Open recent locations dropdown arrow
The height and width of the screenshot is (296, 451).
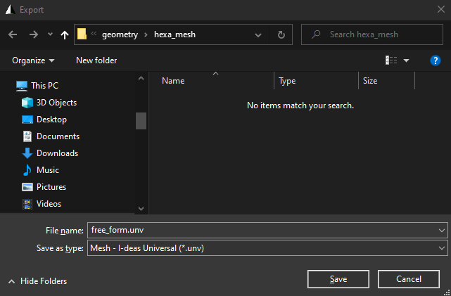coord(50,34)
